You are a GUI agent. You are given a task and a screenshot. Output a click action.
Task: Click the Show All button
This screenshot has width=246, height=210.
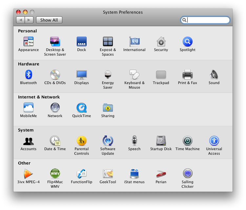point(49,20)
